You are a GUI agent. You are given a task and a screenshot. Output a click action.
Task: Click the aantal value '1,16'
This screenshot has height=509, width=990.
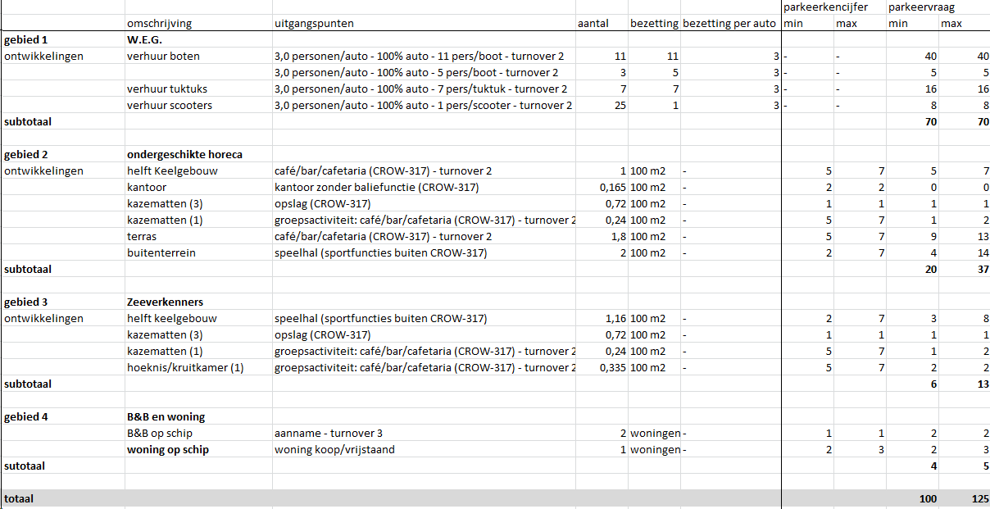coord(615,318)
